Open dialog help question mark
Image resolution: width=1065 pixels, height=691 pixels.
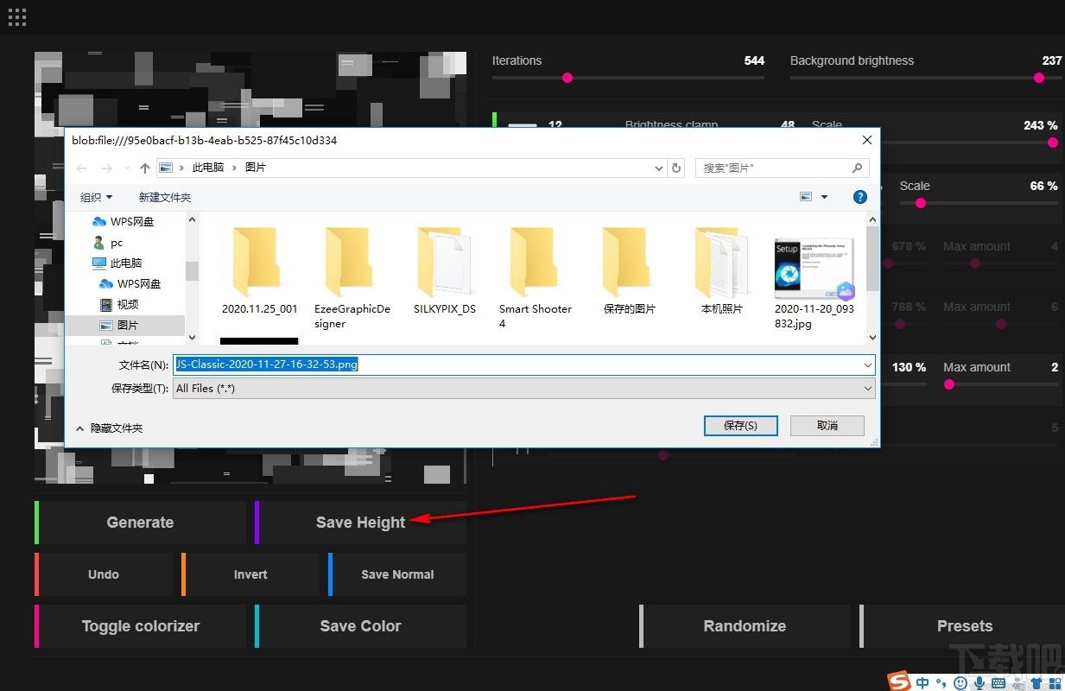coord(860,197)
